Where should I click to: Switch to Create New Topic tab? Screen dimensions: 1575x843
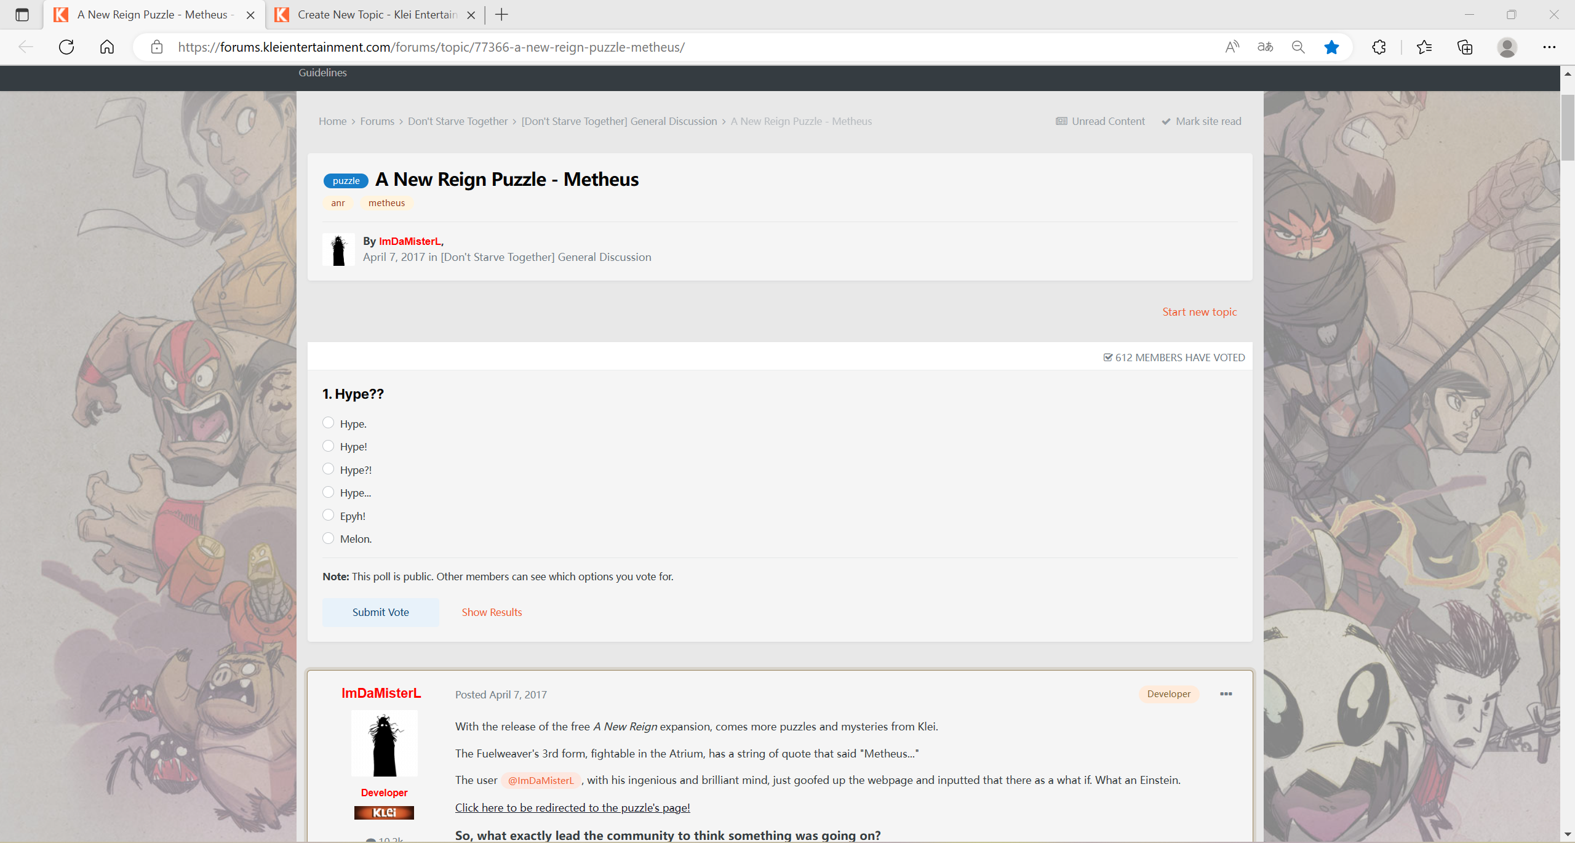(x=375, y=15)
